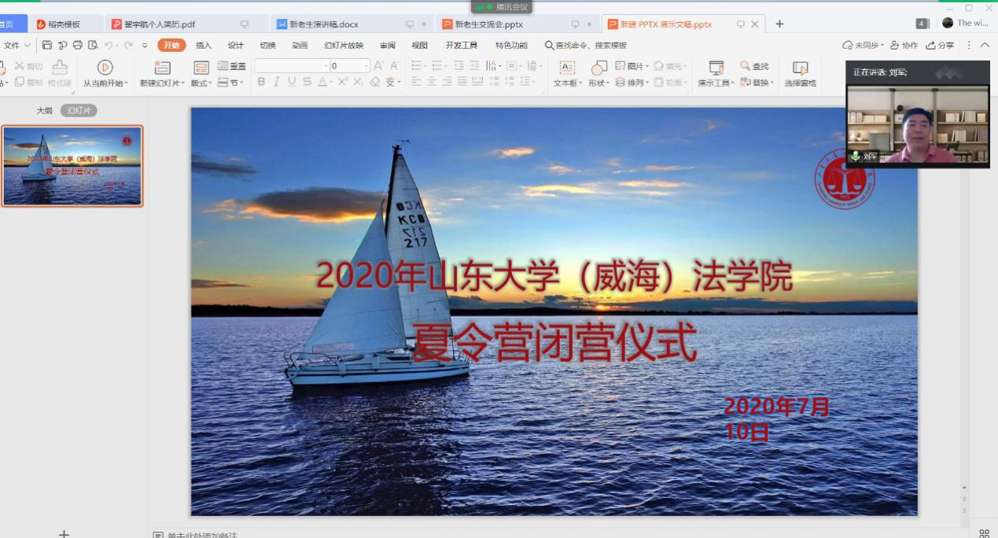Click the presentation tools (演示工具) icon
998x538 pixels.
point(716,68)
